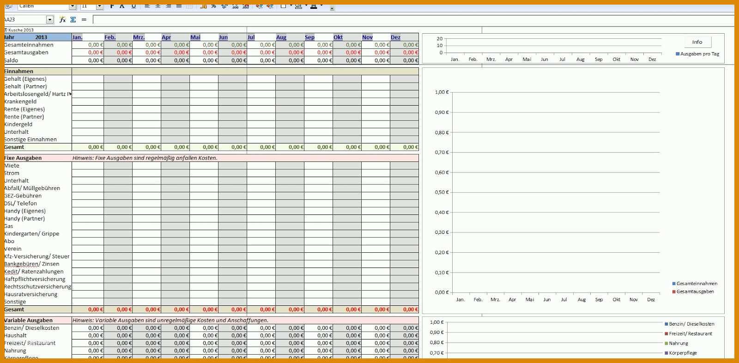
Task: Open the font color dropdown arrow
Action: [x=321, y=6]
